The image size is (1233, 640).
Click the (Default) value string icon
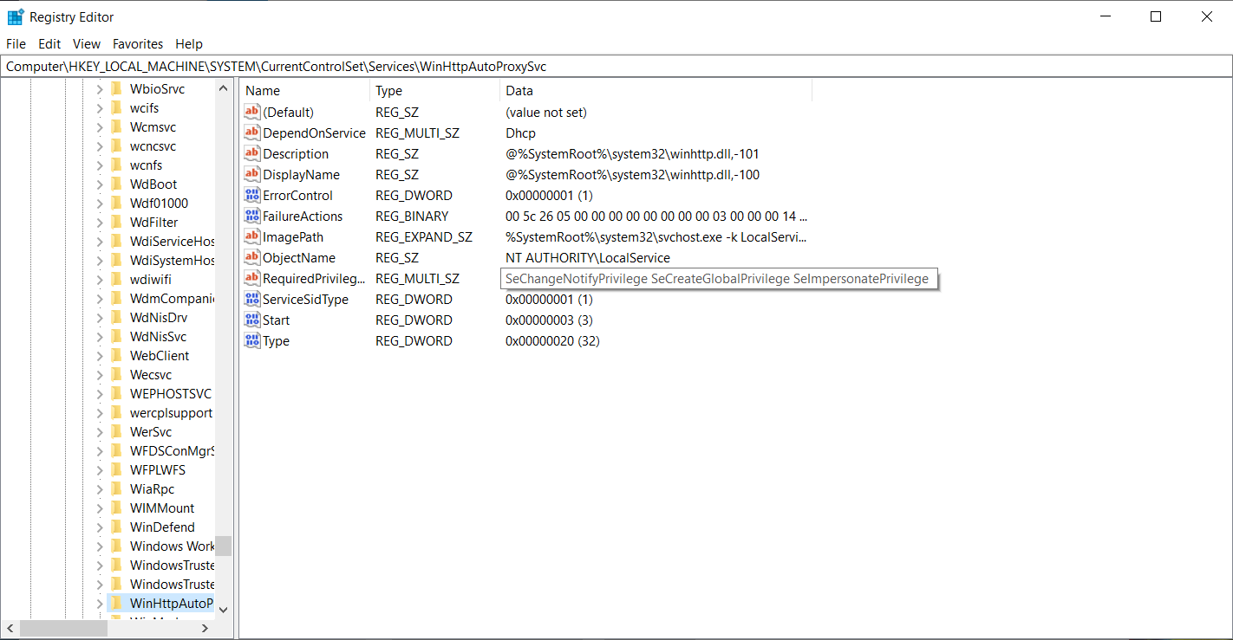tap(252, 112)
